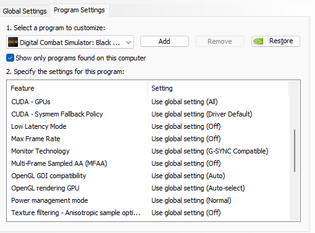Open setting value Driver Default

pyautogui.click(x=202, y=114)
